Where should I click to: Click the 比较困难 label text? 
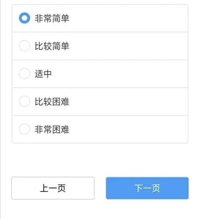click(x=52, y=102)
